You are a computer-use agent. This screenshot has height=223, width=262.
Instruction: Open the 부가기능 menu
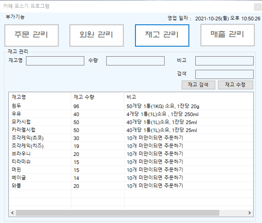(x=15, y=17)
